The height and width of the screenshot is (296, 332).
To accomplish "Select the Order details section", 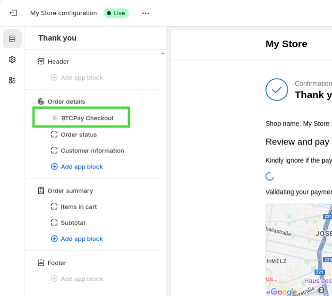I will coord(66,101).
